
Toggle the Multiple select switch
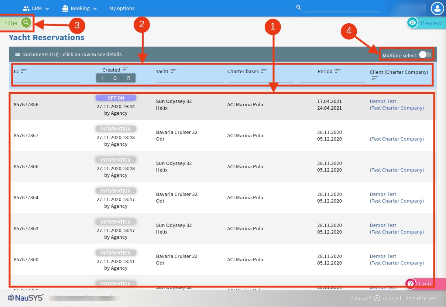425,55
